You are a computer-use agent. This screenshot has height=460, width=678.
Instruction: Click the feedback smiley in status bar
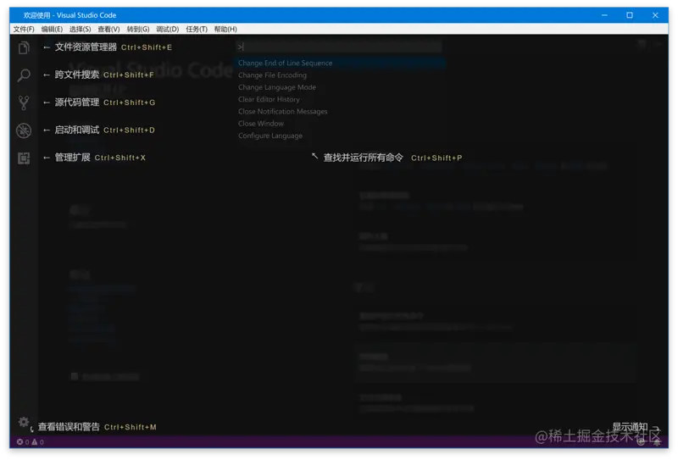coord(642,442)
